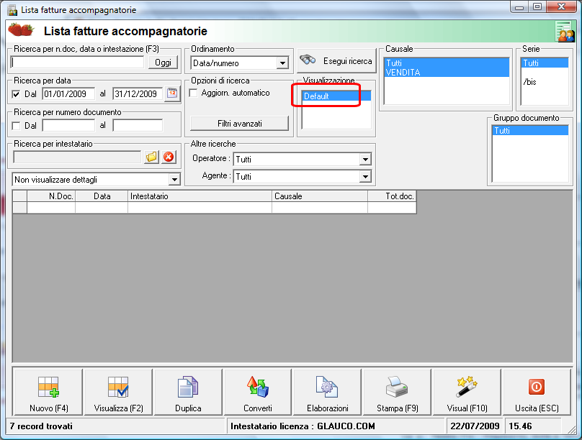582x440 pixels.
Task: Click the Causale column header
Action: [320, 196]
